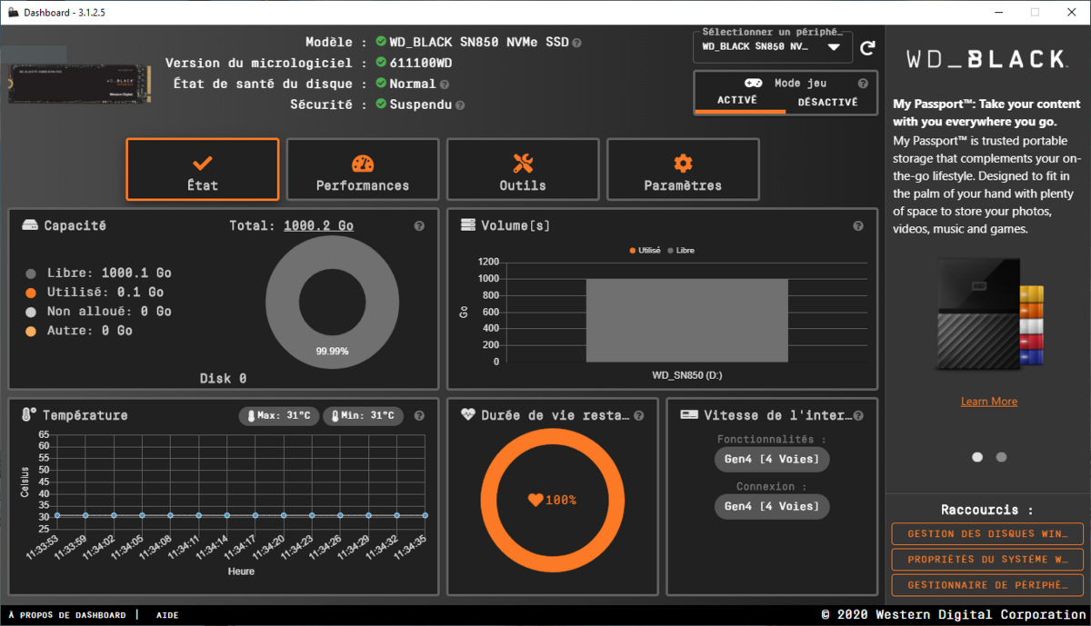Viewport: 1091px width, 626px height.
Task: Click the green check beside État de santé
Action: point(381,84)
